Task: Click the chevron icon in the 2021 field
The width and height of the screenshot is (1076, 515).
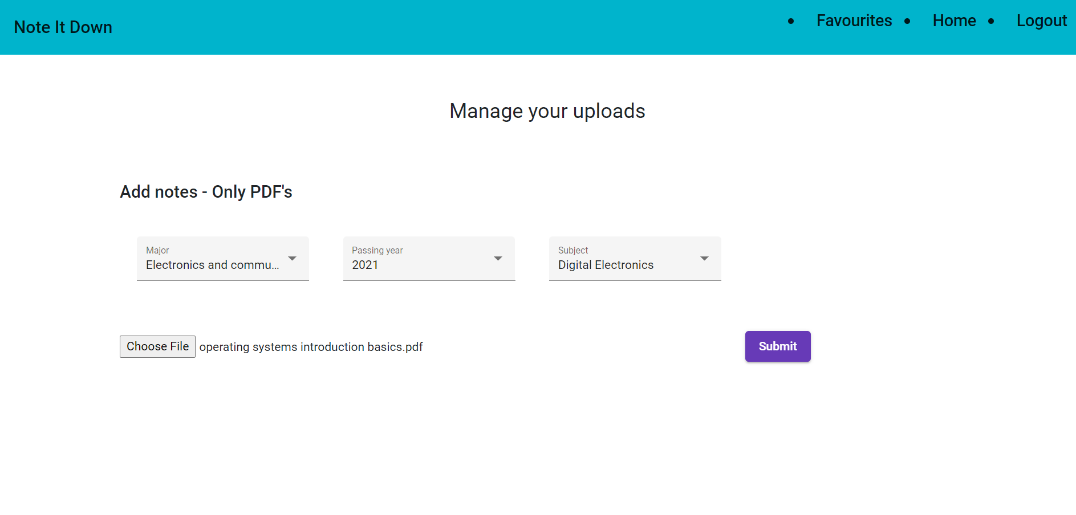Action: tap(498, 258)
